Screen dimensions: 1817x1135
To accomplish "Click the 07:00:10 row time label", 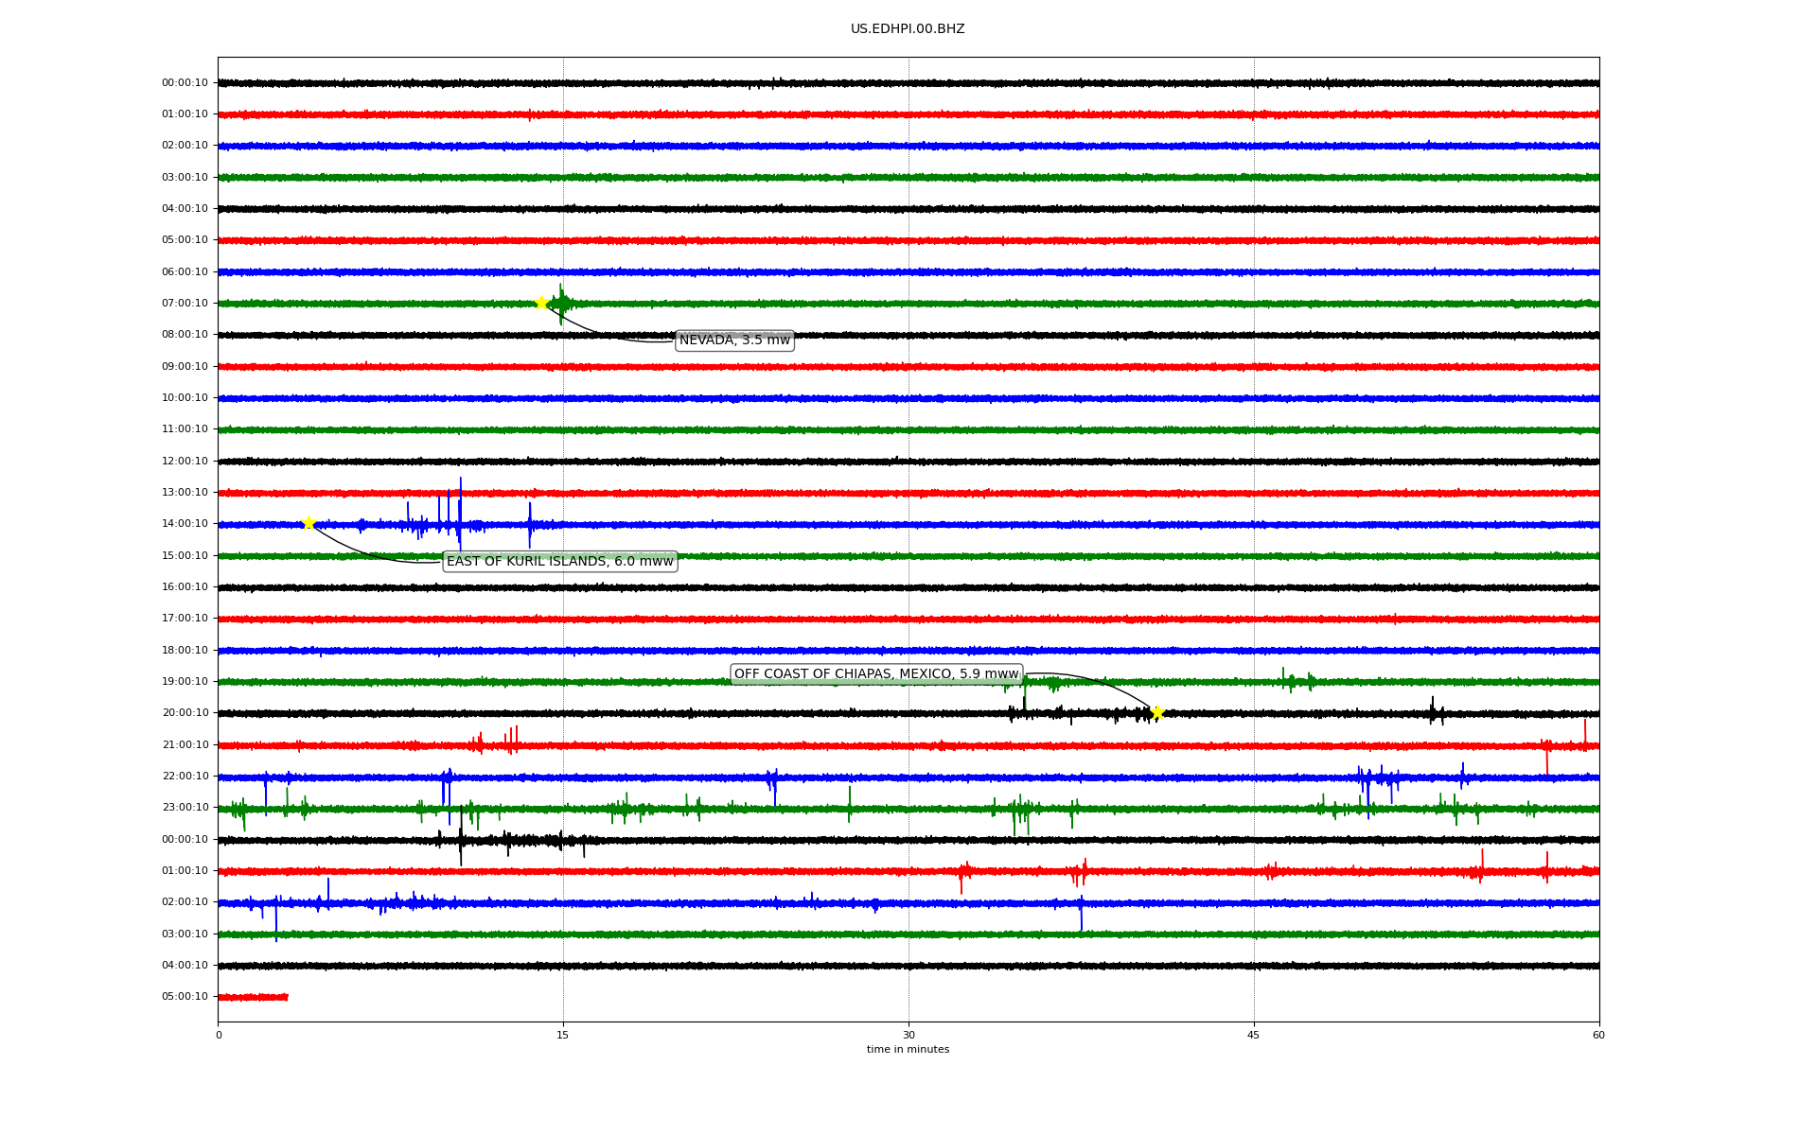I will pos(185,304).
